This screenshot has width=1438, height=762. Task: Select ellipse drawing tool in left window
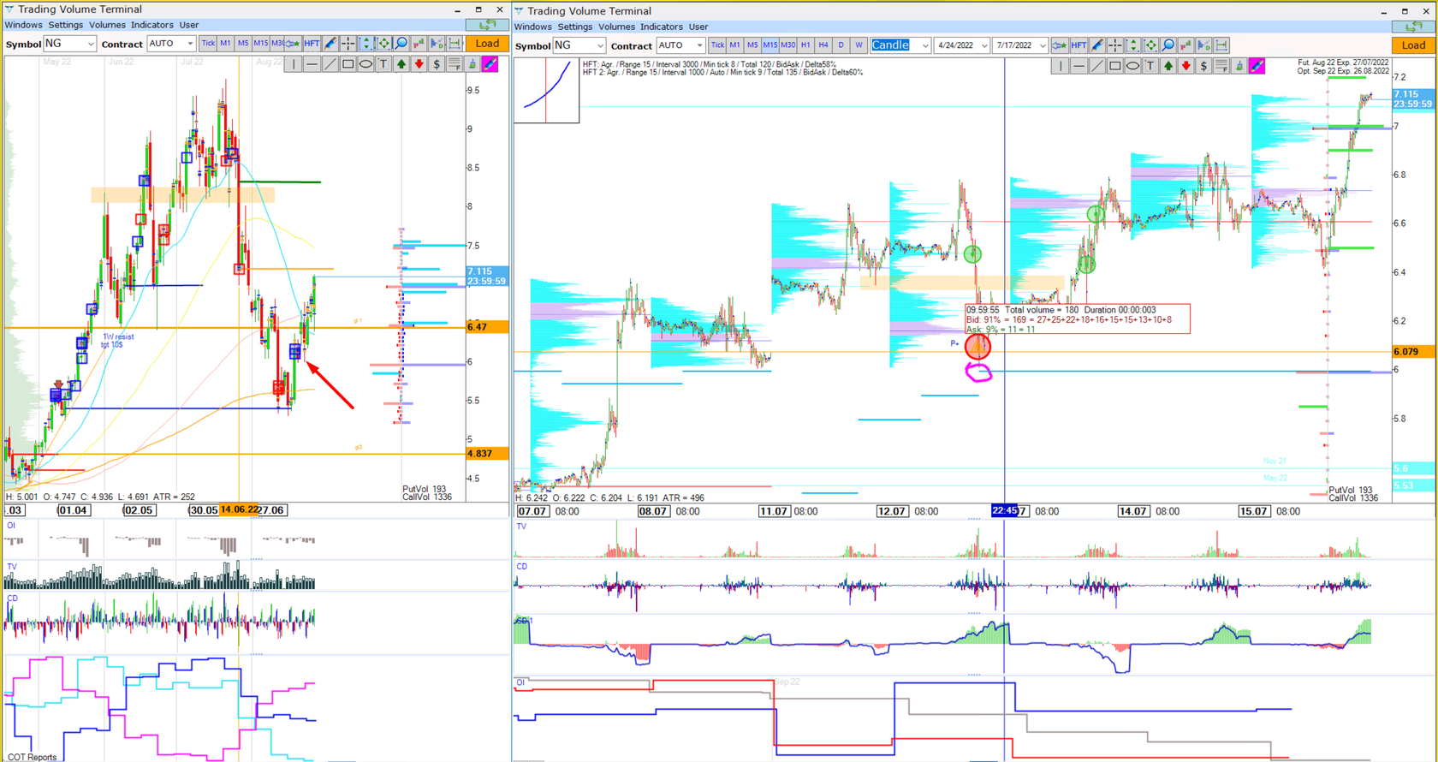tap(365, 64)
